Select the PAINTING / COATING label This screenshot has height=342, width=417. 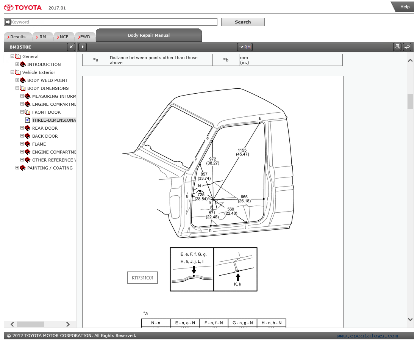point(50,168)
